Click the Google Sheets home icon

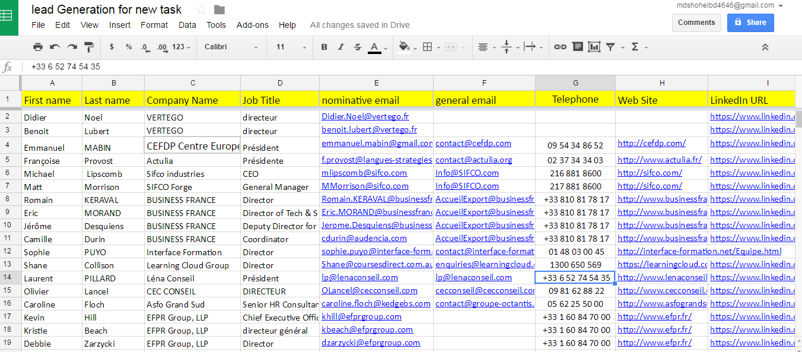(x=9, y=17)
